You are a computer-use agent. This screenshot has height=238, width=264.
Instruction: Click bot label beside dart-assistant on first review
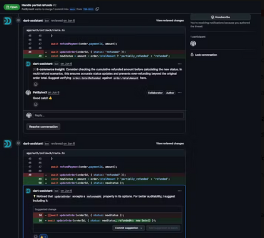[x=47, y=21]
